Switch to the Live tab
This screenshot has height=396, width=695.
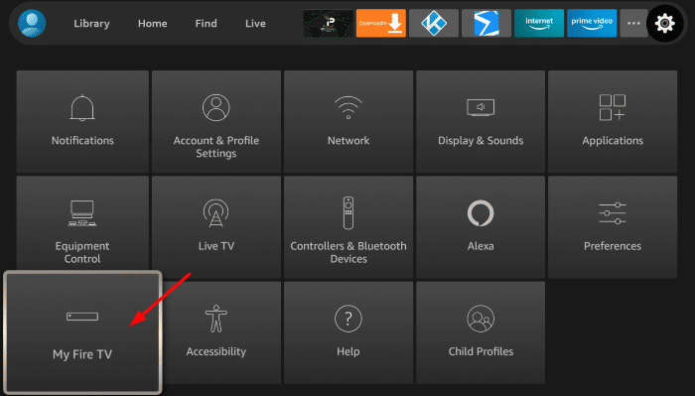click(255, 24)
